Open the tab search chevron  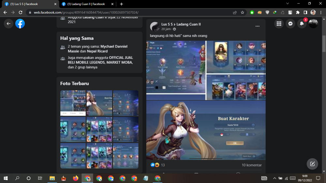288,4
